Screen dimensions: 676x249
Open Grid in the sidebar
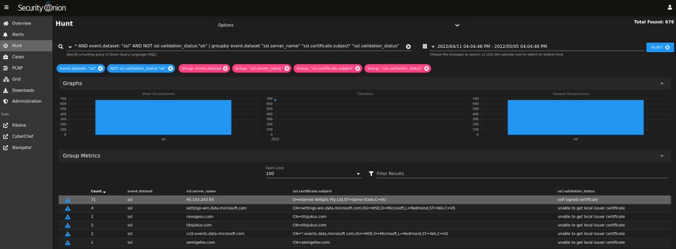16,79
